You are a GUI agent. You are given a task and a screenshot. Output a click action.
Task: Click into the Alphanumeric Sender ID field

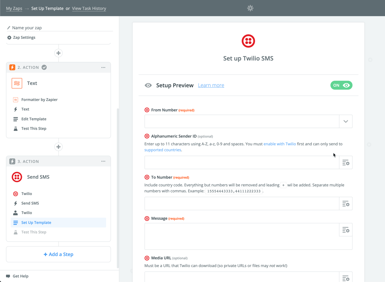pos(242,163)
